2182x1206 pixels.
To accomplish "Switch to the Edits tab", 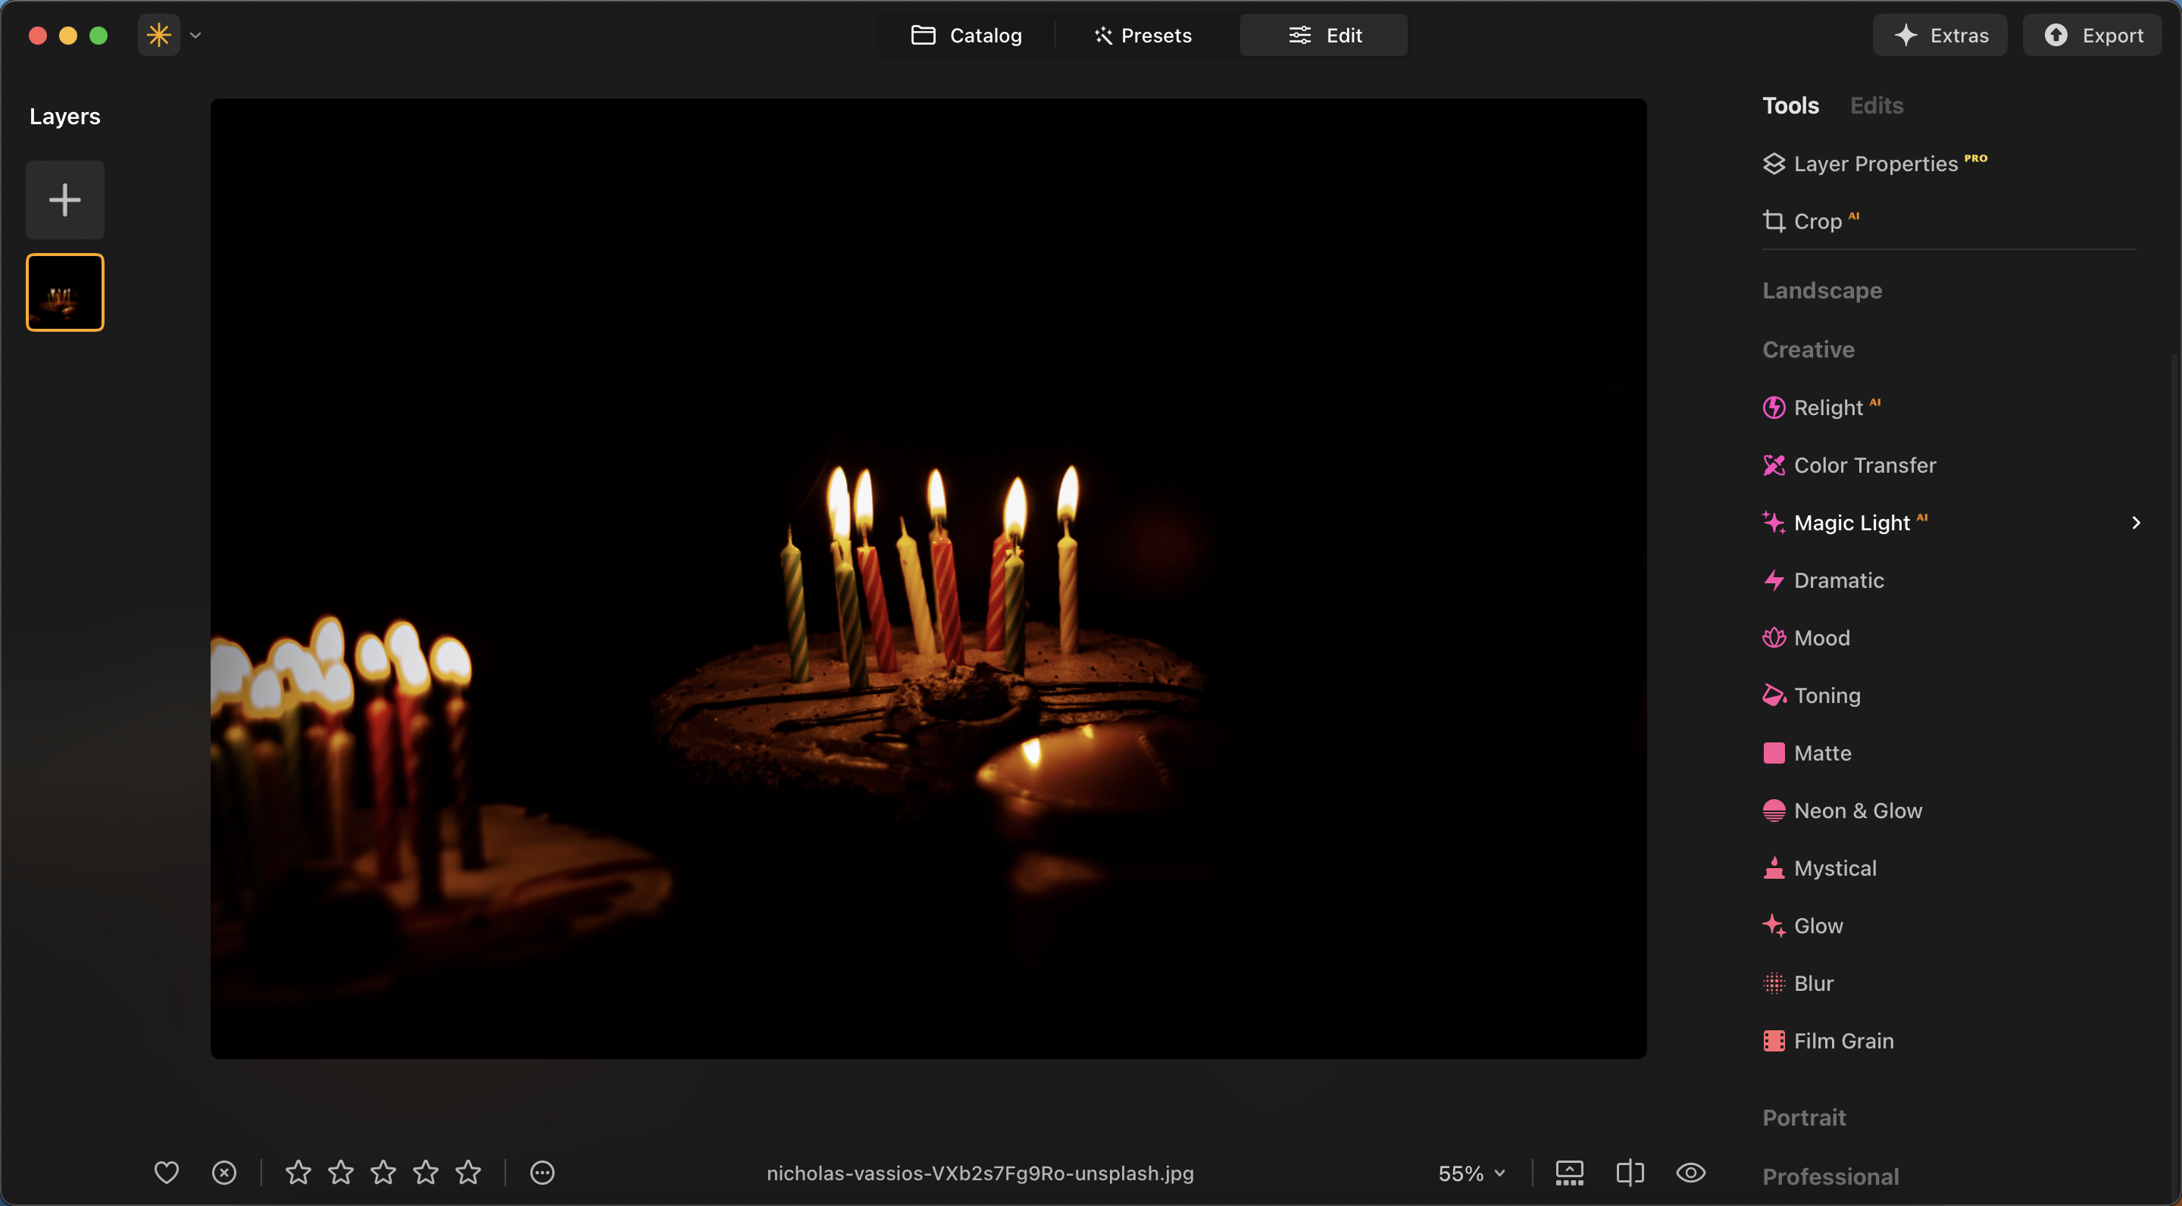I will [1876, 105].
